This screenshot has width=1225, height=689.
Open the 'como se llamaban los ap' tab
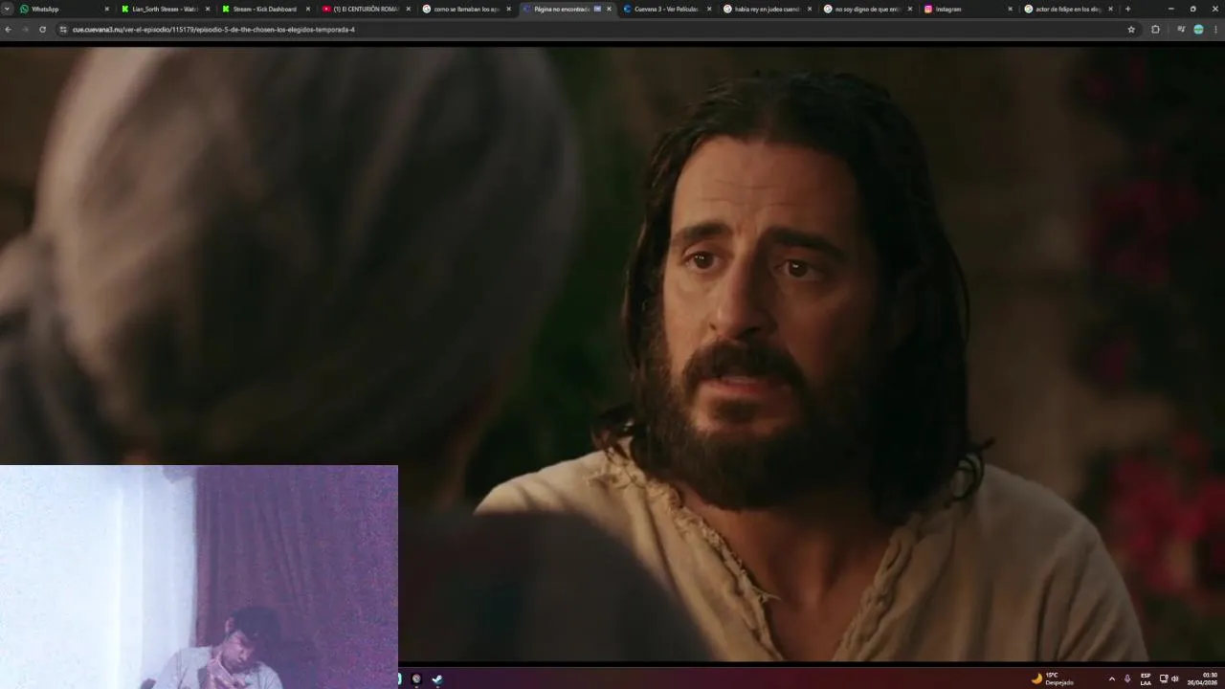click(464, 9)
